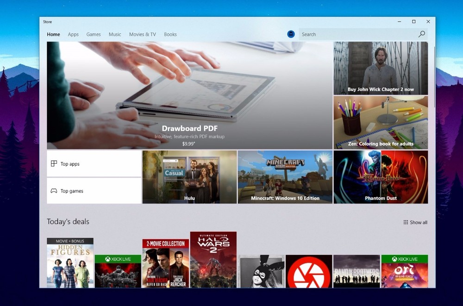Maximize the Store window
Viewport: 463px width, 306px height.
coord(413,22)
